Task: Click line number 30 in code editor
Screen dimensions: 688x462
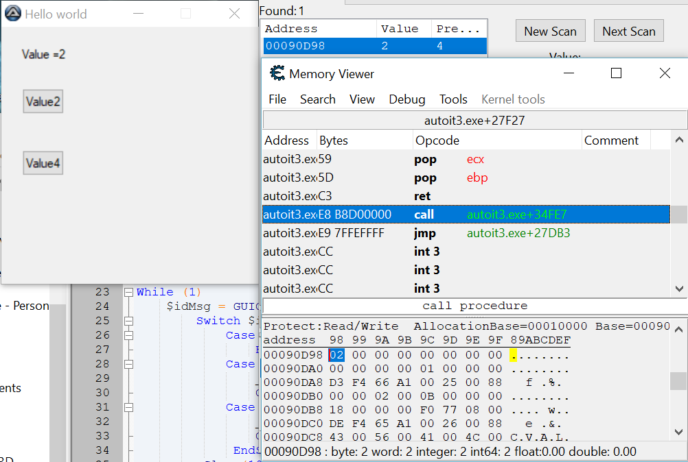Action: coord(102,393)
